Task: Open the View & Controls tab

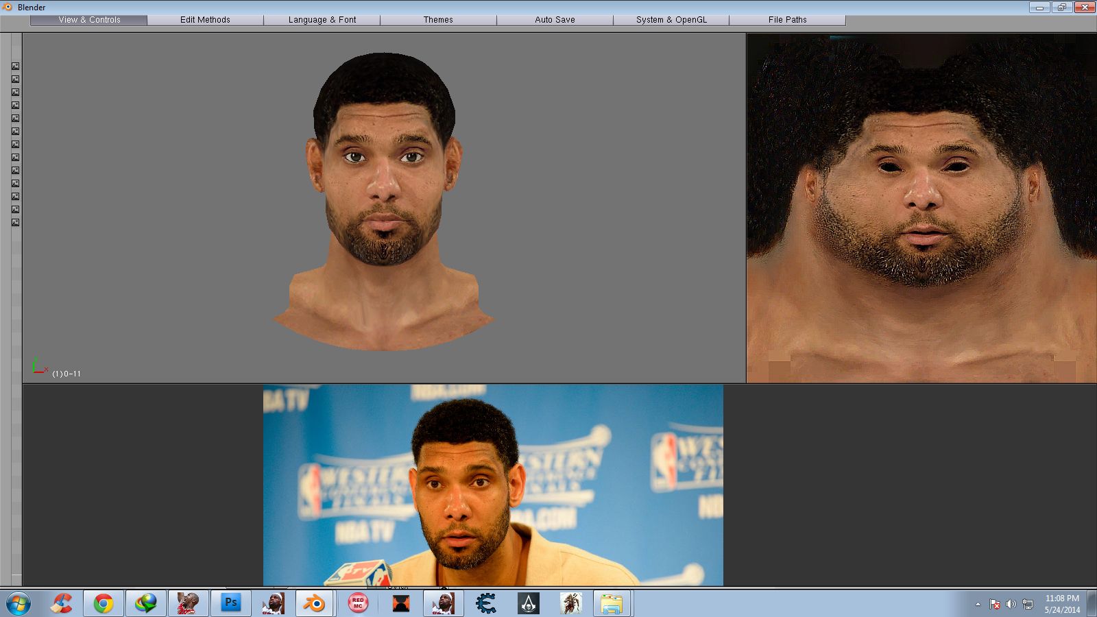Action: pyautogui.click(x=89, y=20)
